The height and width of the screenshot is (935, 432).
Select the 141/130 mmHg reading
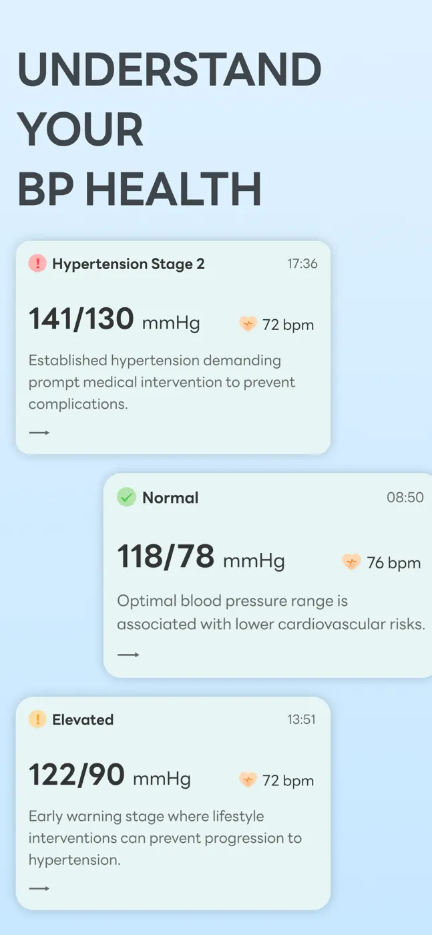pyautogui.click(x=114, y=319)
